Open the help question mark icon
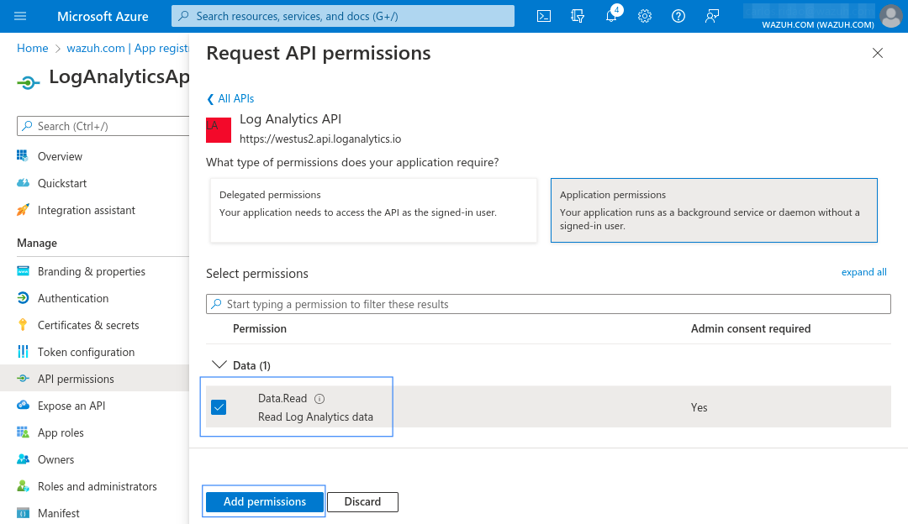The image size is (908, 524). point(678,16)
